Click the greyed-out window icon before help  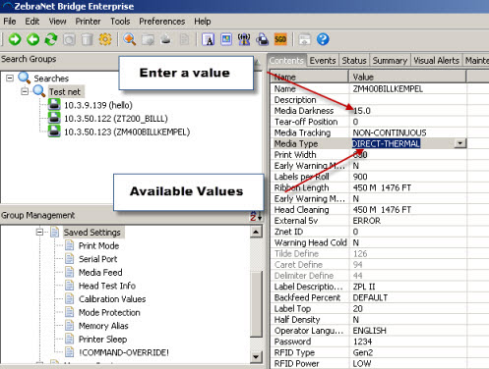click(x=305, y=39)
